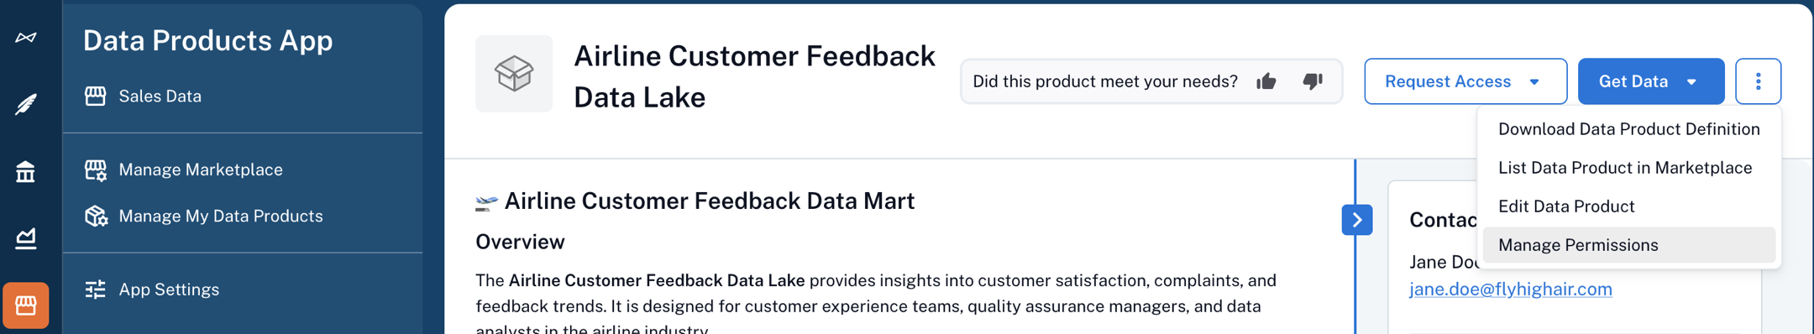Screen dimensions: 1814x334
Task: Click the thumbs down feedback icon
Action: coord(1313,81)
